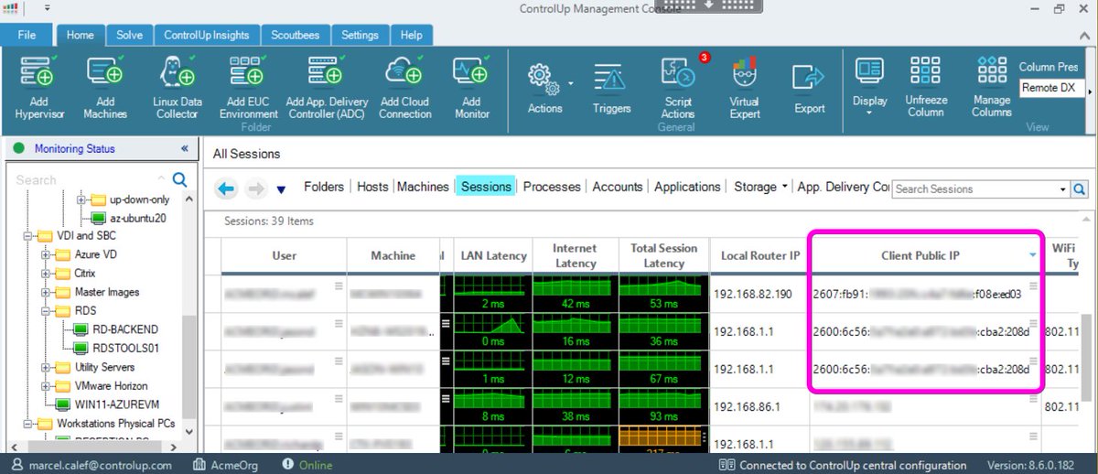Switch to the Solve tab

pos(129,35)
